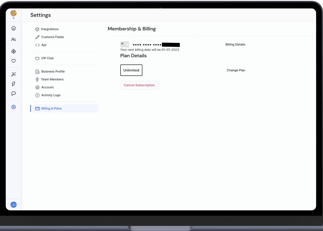Open the chat bubble messages icon
This screenshot has width=323, height=231.
[13, 94]
